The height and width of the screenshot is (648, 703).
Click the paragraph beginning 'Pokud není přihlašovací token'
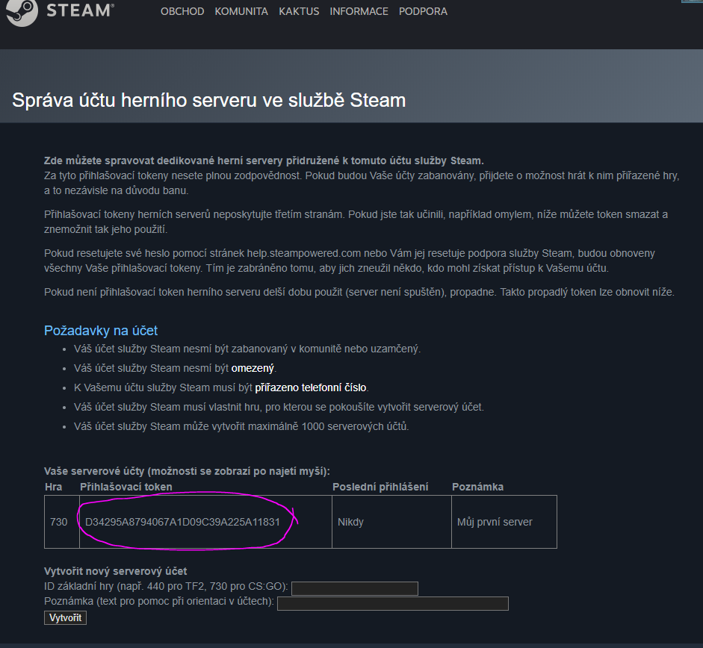[x=359, y=292]
